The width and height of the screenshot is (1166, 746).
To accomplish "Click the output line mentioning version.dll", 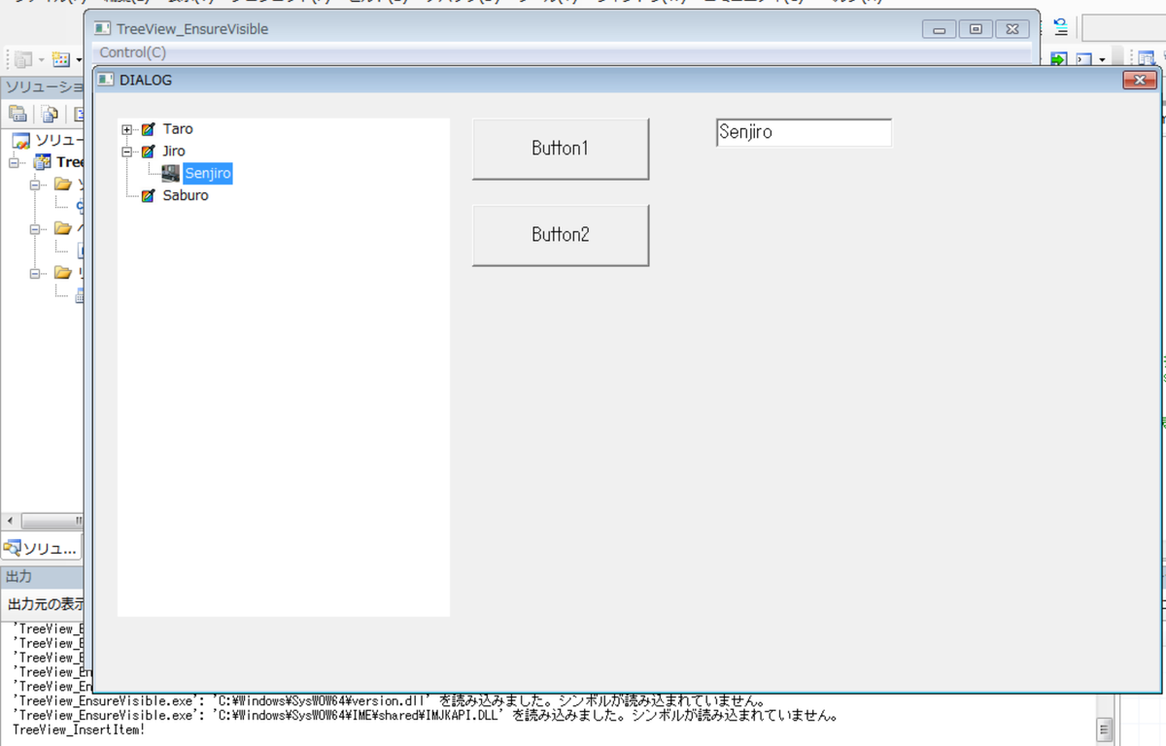I will tap(388, 700).
